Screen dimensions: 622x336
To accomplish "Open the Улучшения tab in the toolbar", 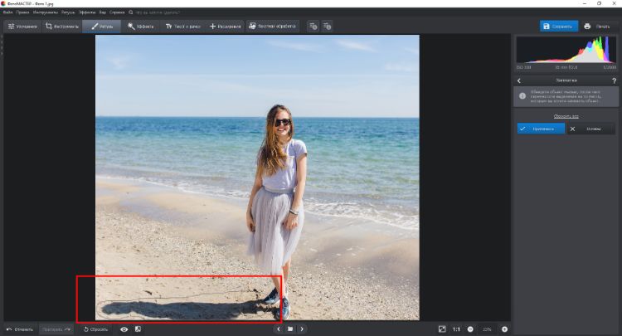I will pyautogui.click(x=22, y=27).
